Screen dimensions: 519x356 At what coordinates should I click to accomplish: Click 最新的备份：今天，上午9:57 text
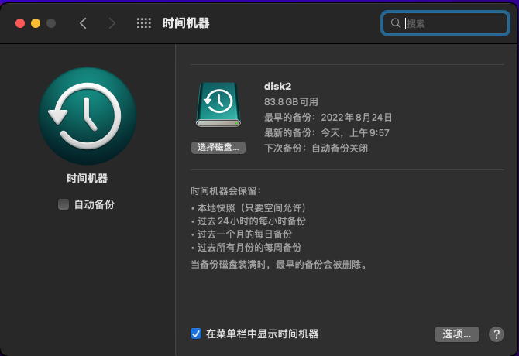[x=327, y=133]
